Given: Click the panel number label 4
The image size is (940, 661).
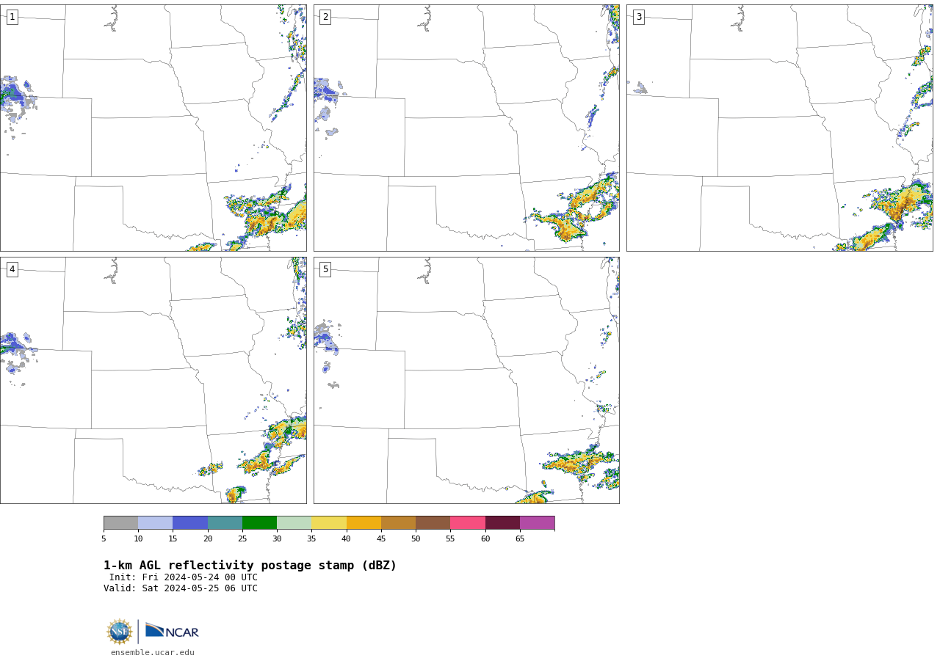Looking at the screenshot, I should pos(12,269).
